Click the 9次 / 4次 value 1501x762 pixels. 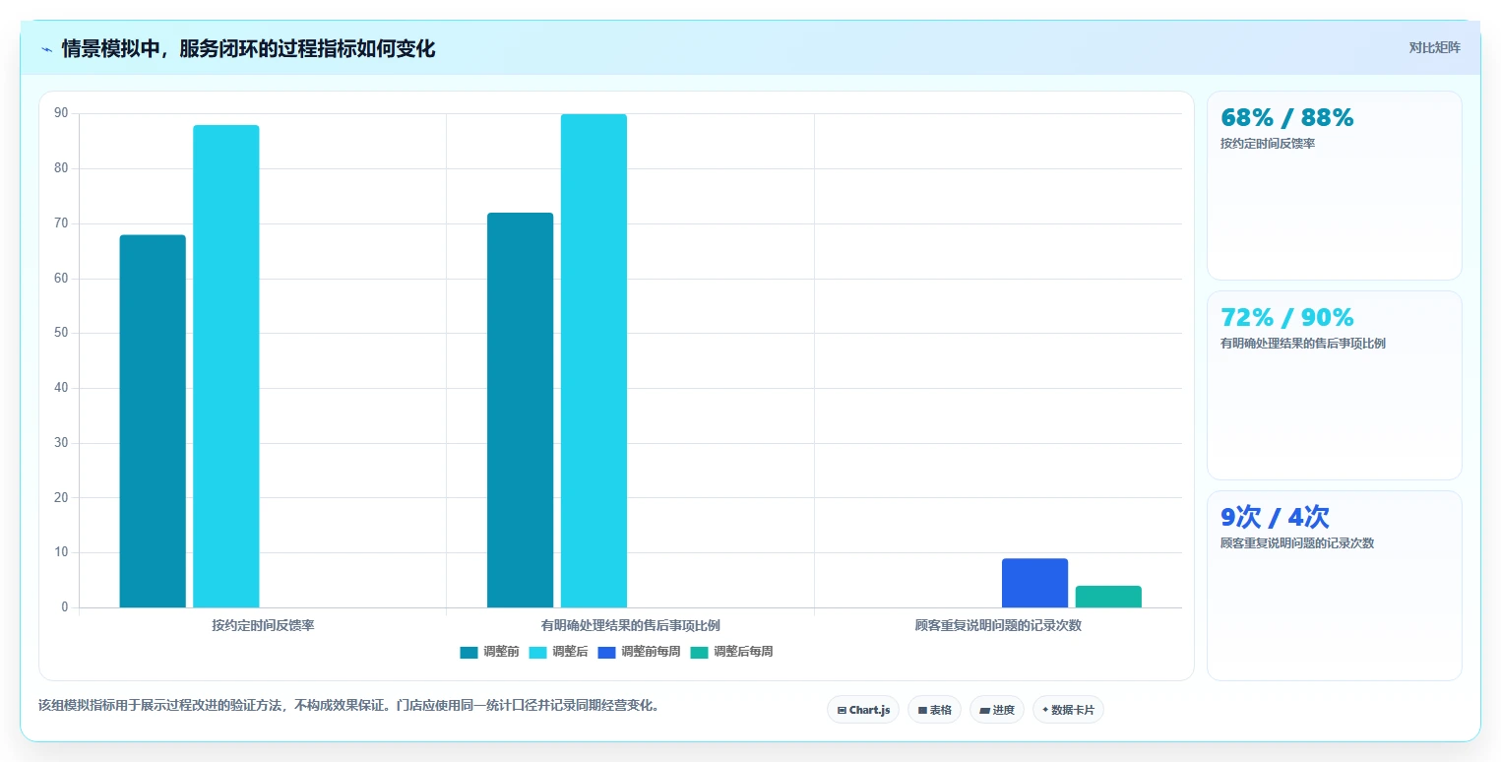point(1275,517)
